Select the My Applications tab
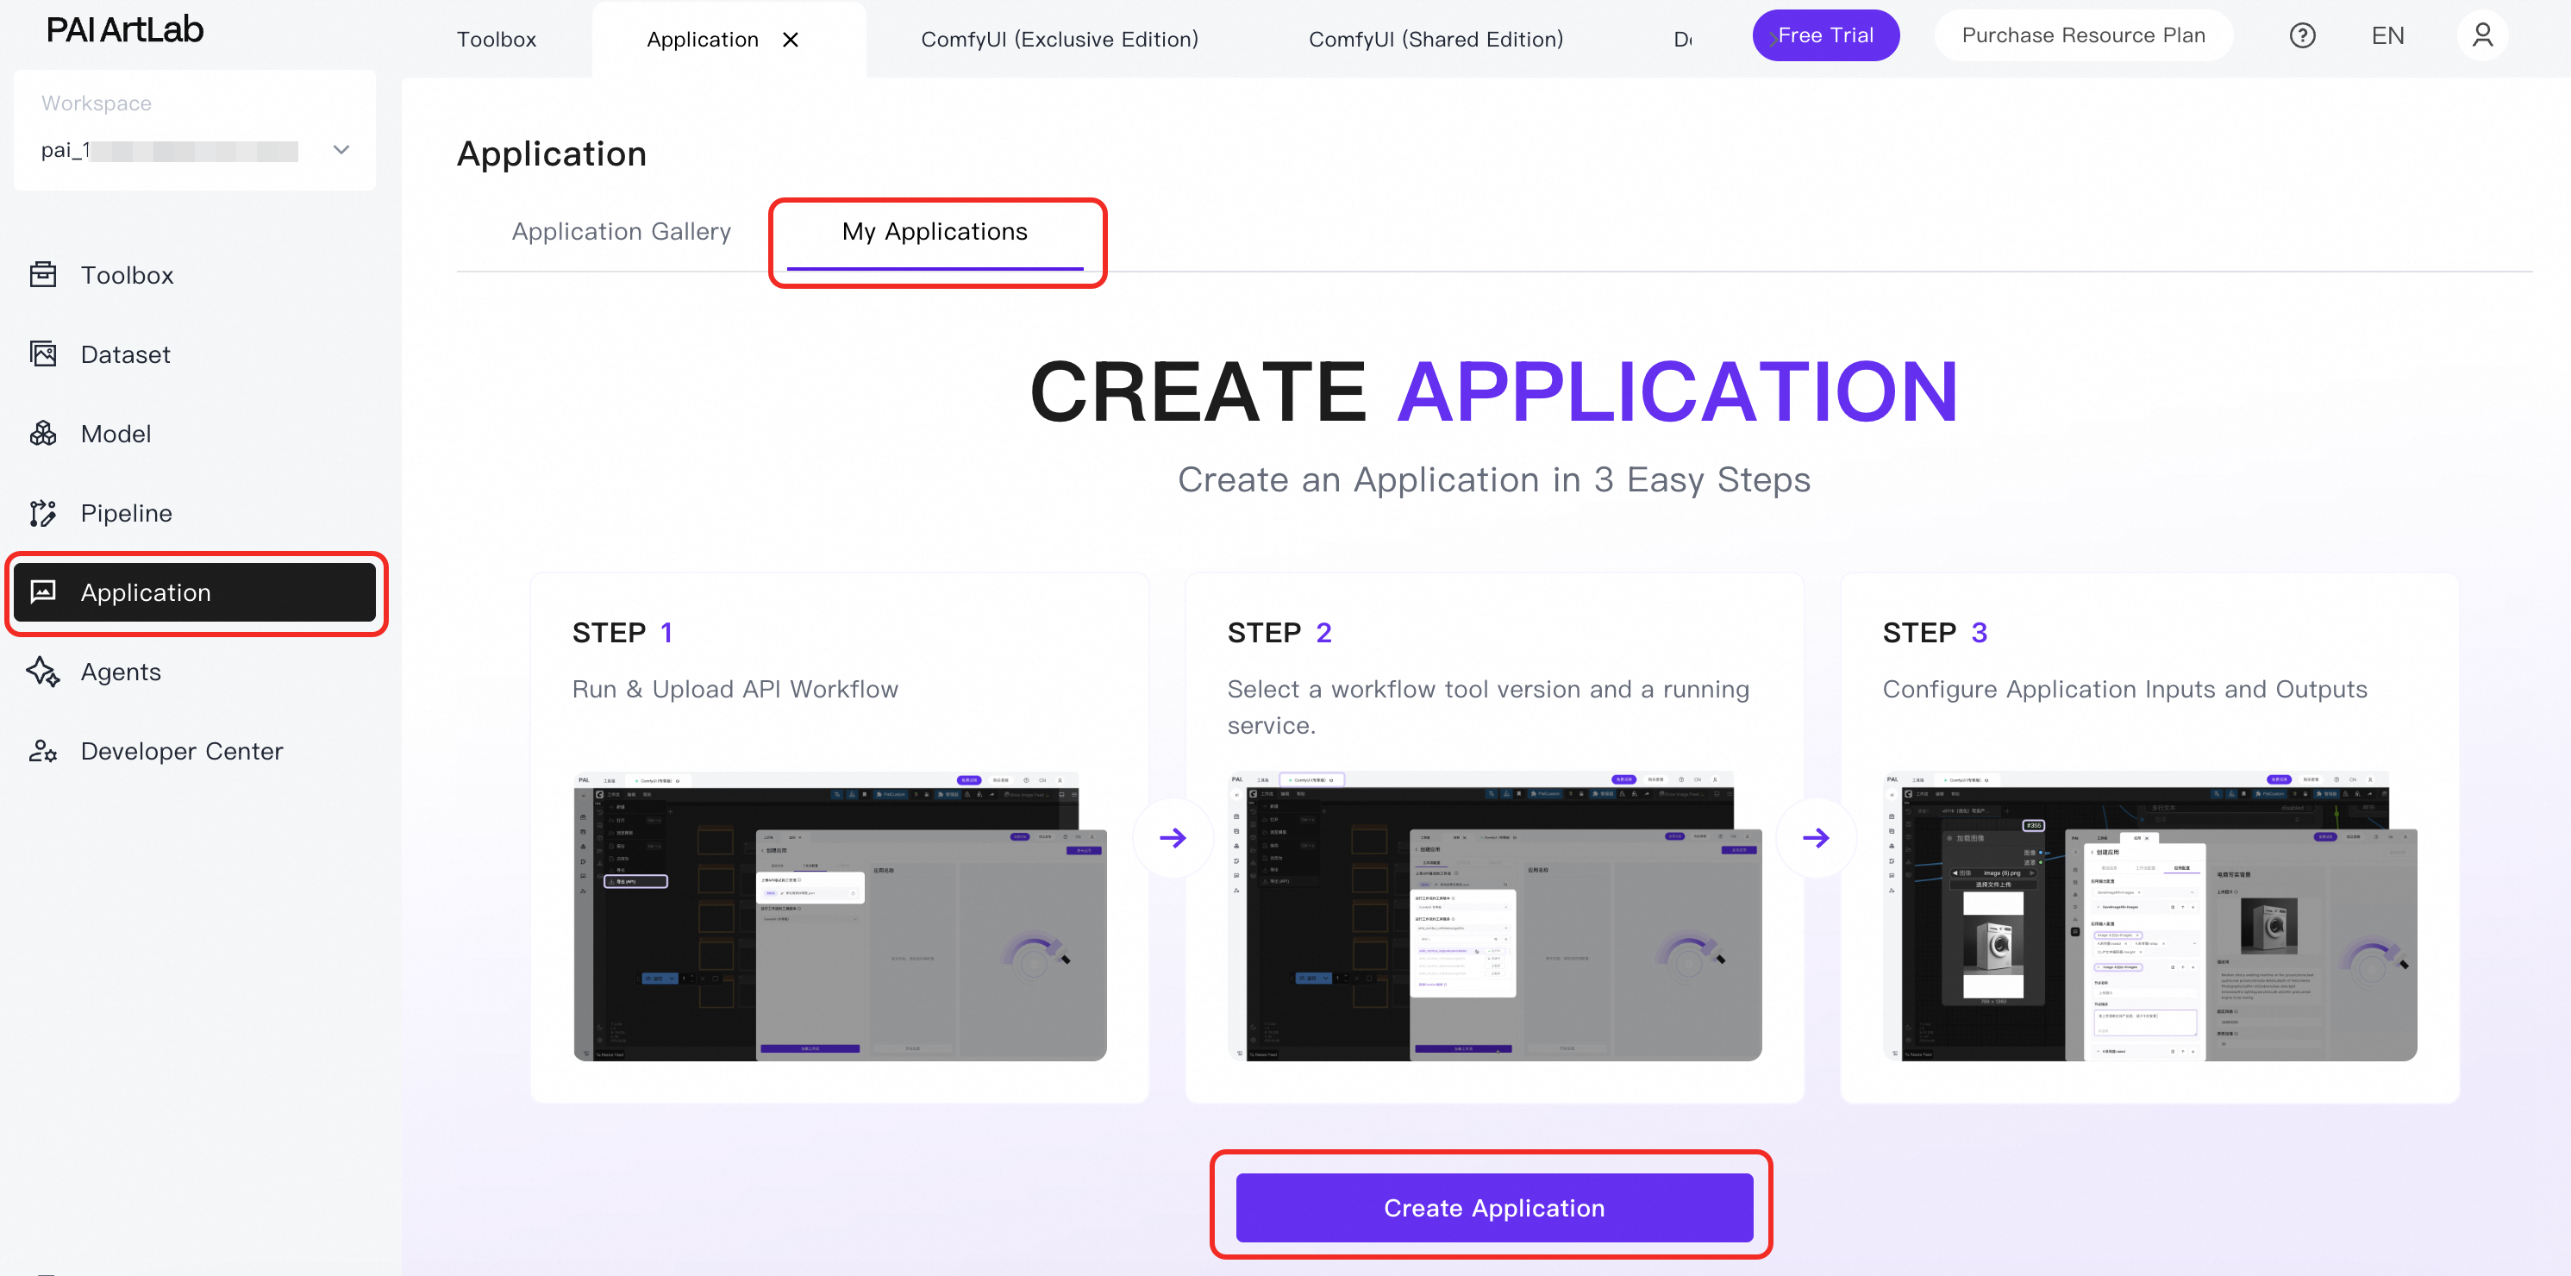 click(x=935, y=232)
